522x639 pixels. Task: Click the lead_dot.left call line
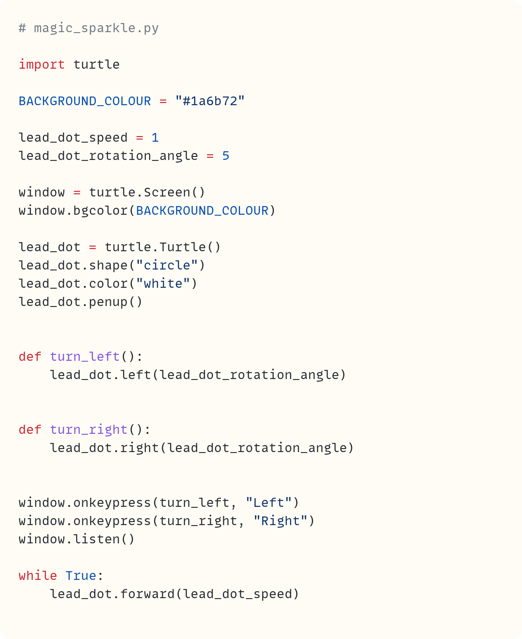(x=198, y=375)
